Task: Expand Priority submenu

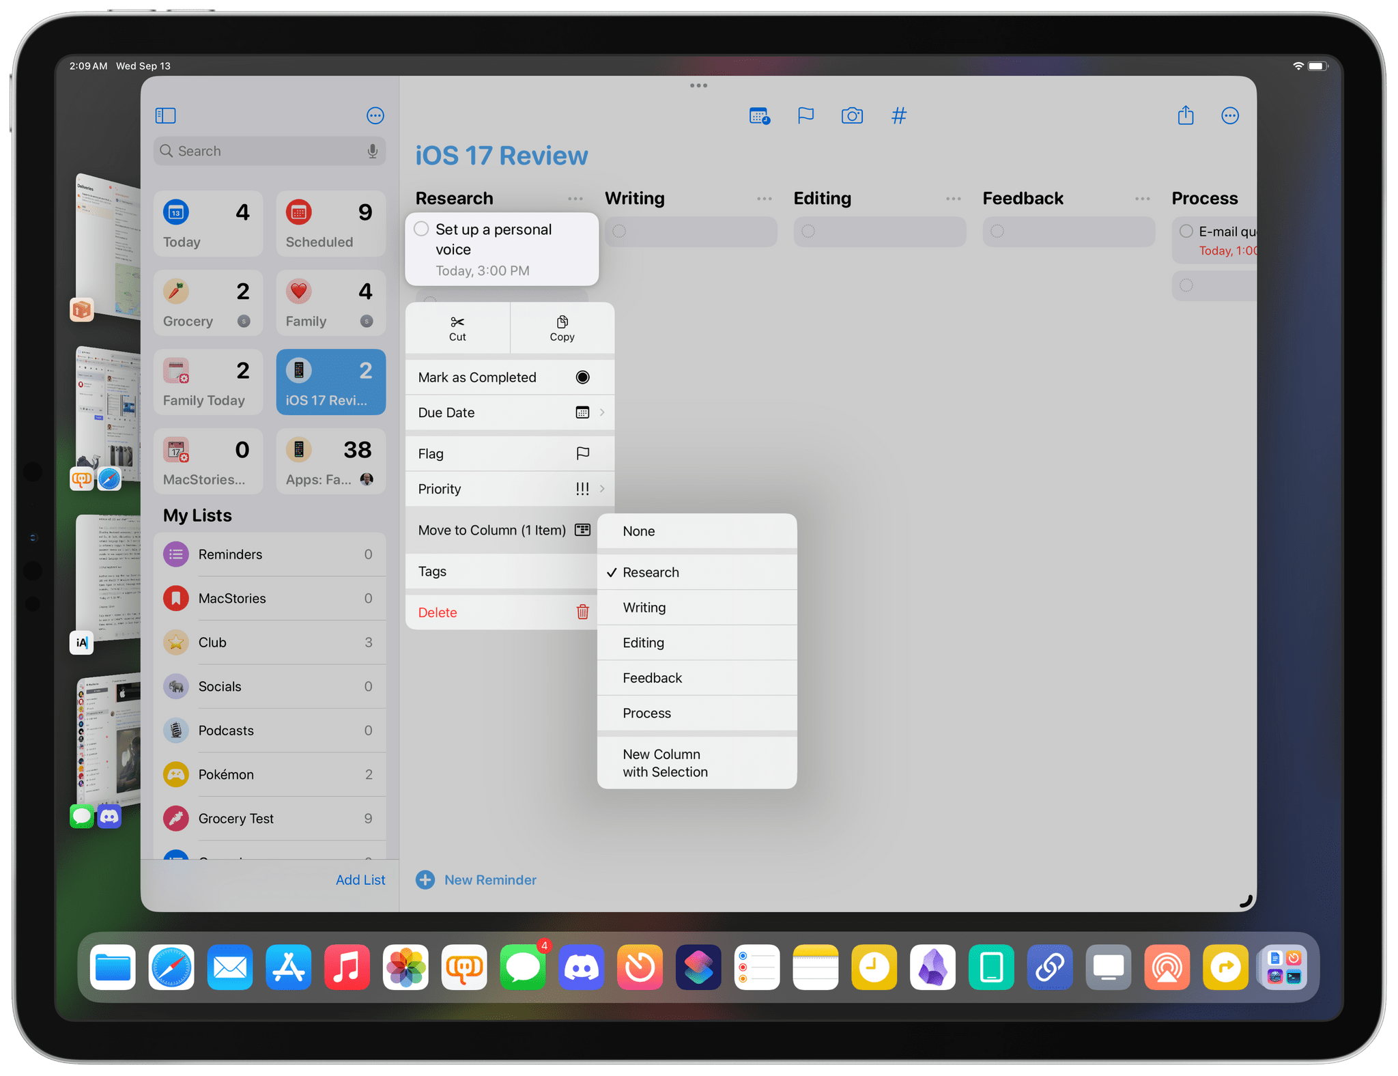Action: pos(510,489)
